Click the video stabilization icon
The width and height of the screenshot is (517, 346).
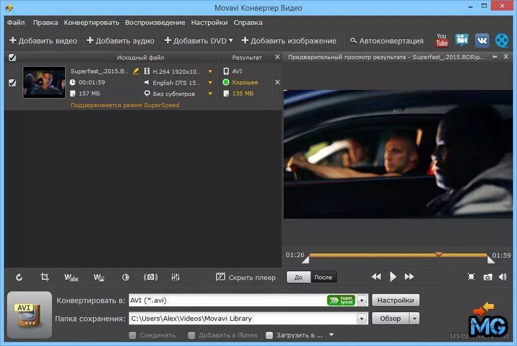pyautogui.click(x=150, y=277)
